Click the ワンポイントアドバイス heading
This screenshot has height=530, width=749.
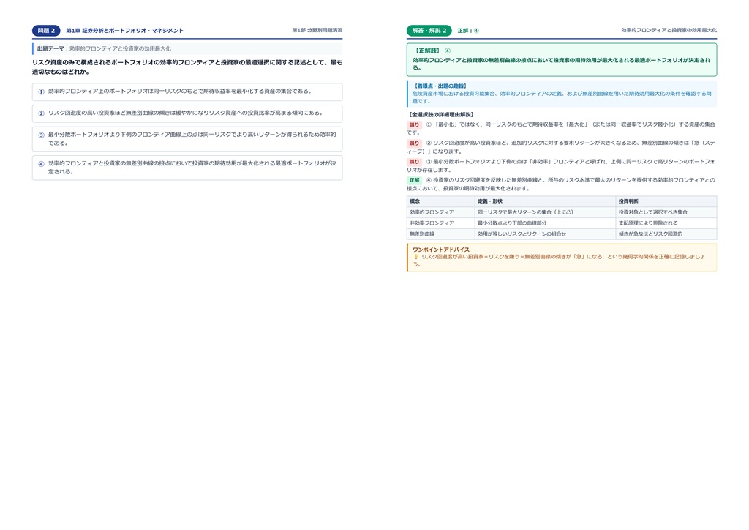click(441, 250)
